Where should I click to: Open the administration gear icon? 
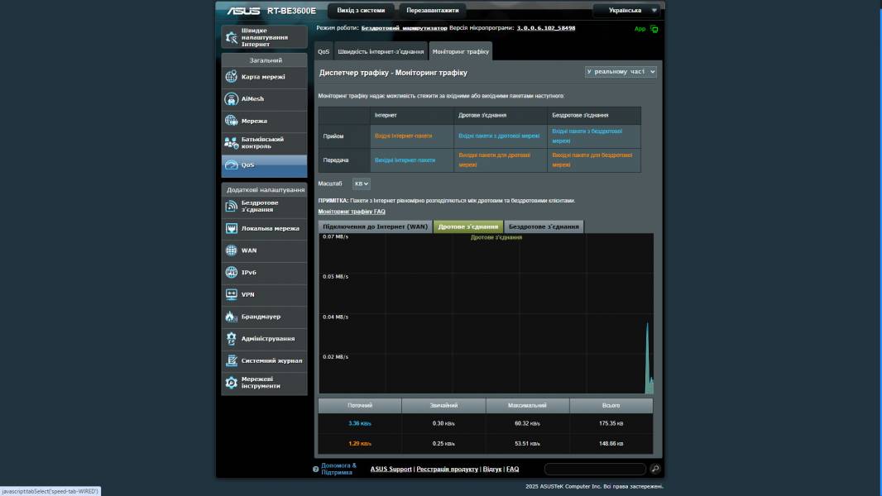[x=231, y=338]
